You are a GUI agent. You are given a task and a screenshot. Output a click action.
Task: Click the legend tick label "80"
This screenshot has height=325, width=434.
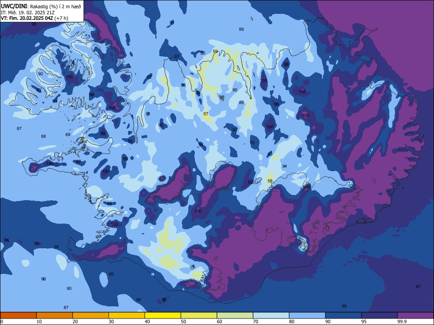click(292, 322)
